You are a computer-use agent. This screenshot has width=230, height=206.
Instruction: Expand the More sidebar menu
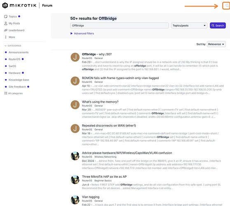[x=12, y=37]
